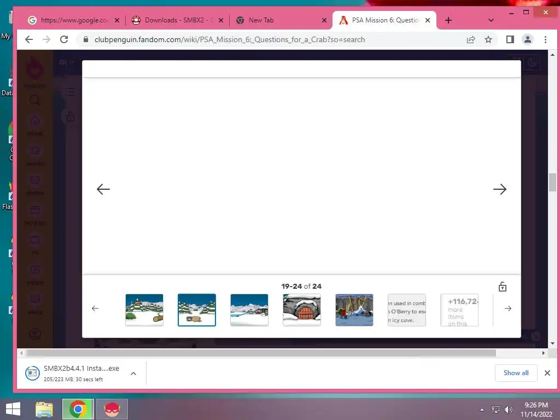View site security lock info
Screen dimensions: 560x420
pos(86,39)
